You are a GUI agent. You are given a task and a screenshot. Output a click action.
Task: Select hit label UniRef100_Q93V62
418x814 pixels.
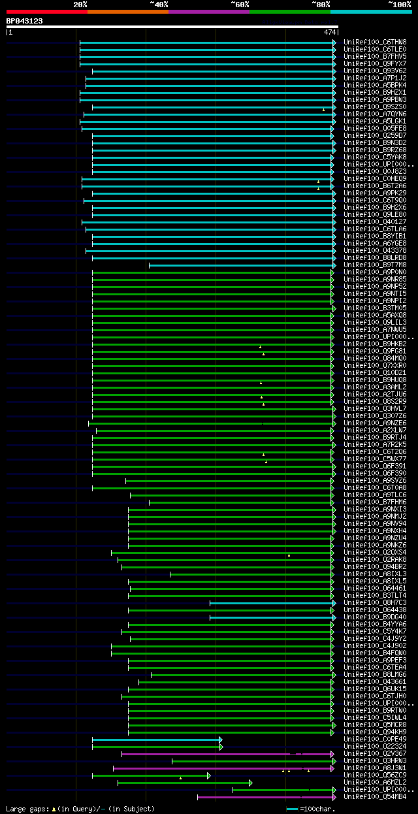[375, 71]
